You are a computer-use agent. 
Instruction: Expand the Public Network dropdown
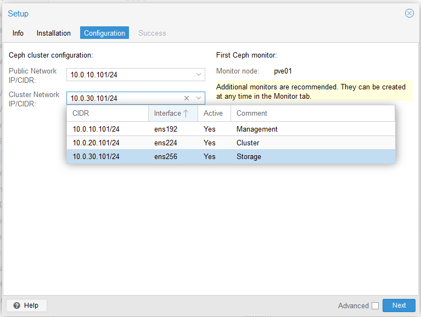click(199, 75)
